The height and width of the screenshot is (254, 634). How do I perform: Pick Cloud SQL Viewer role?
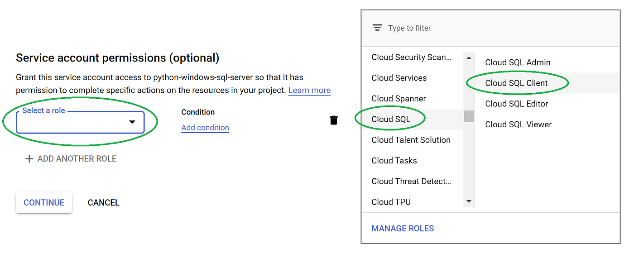coord(518,124)
